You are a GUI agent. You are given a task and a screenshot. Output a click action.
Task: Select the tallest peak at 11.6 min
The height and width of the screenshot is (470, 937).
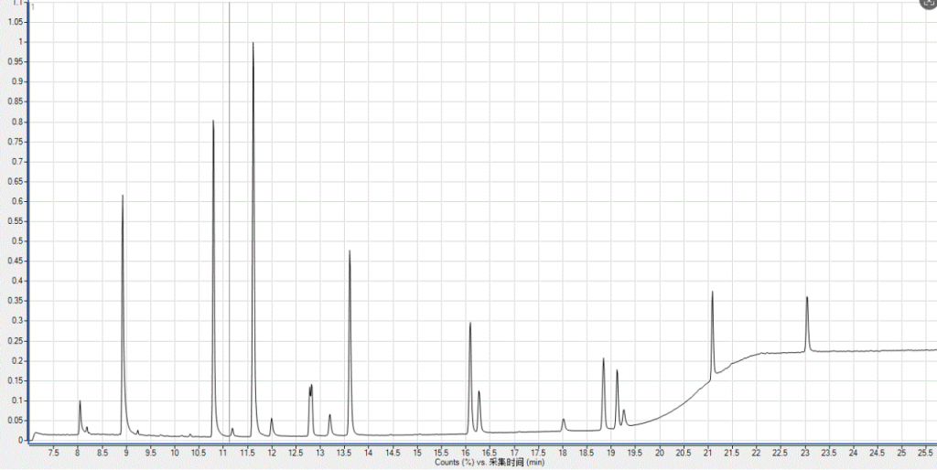253,46
